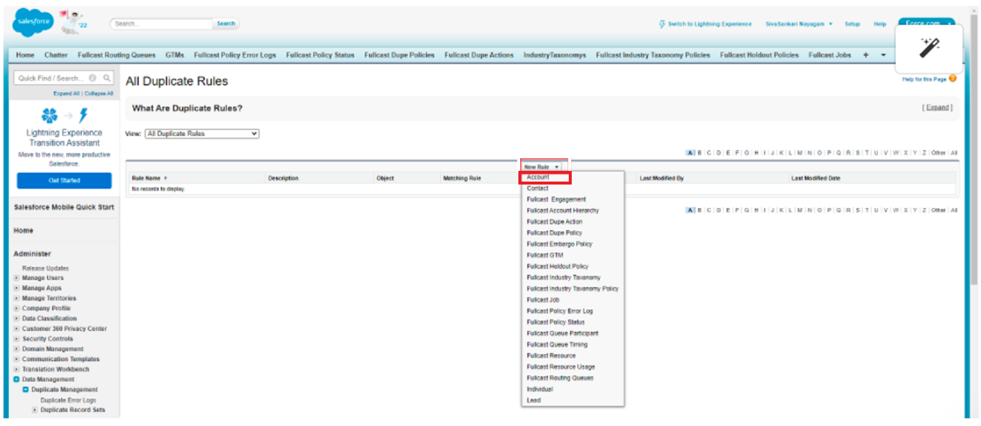Click the plus icon to add all tabs
Viewport: 981px width, 426px height.
(x=866, y=55)
